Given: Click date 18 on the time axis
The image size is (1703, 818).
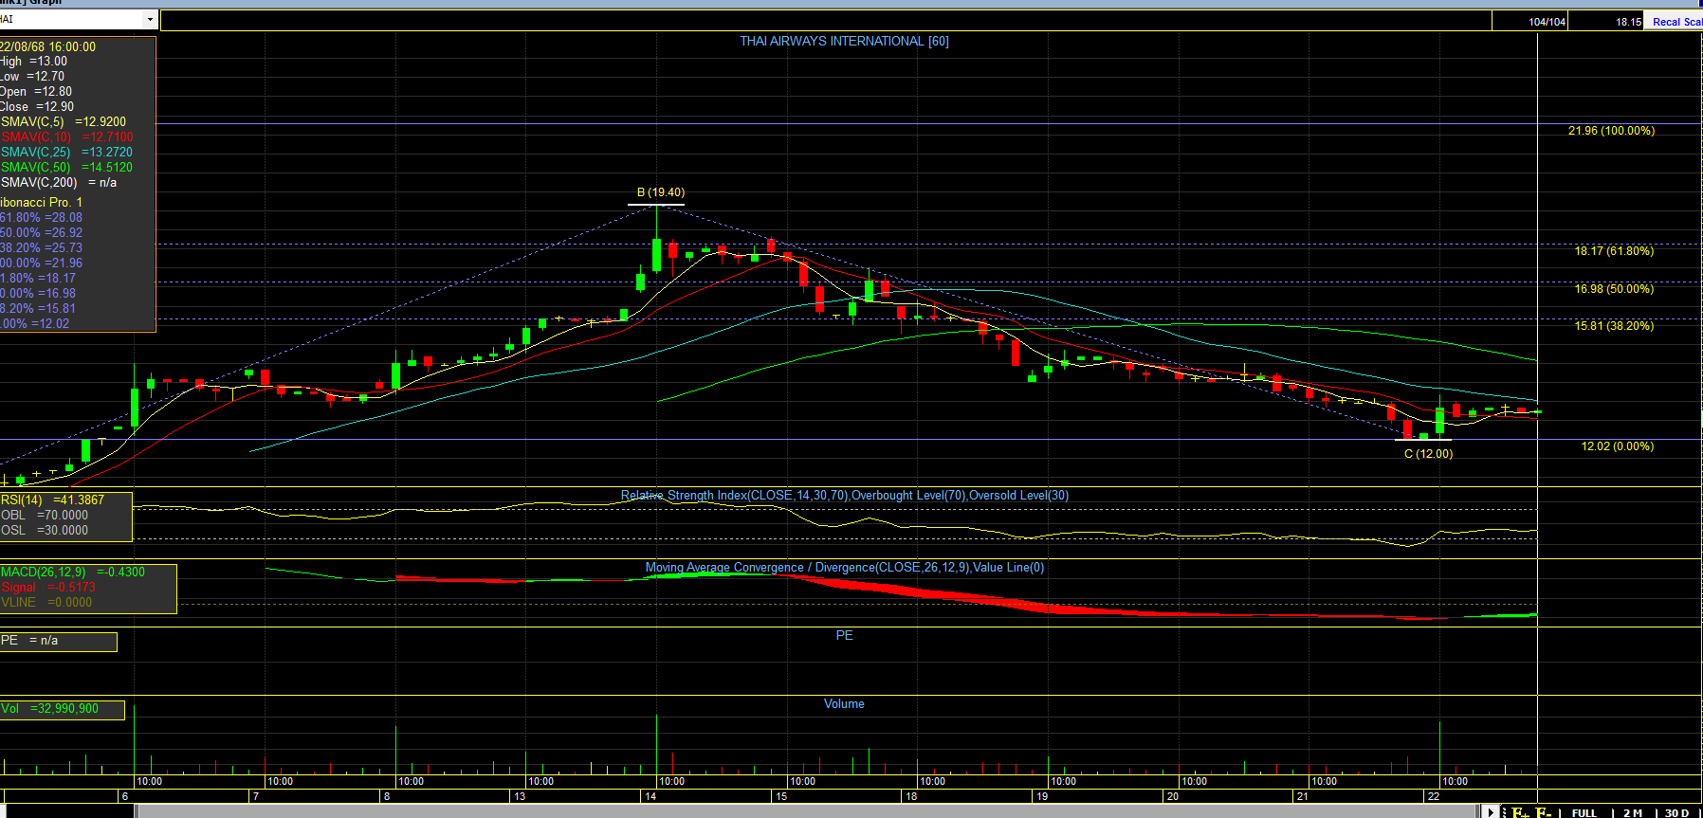Looking at the screenshot, I should tap(911, 796).
